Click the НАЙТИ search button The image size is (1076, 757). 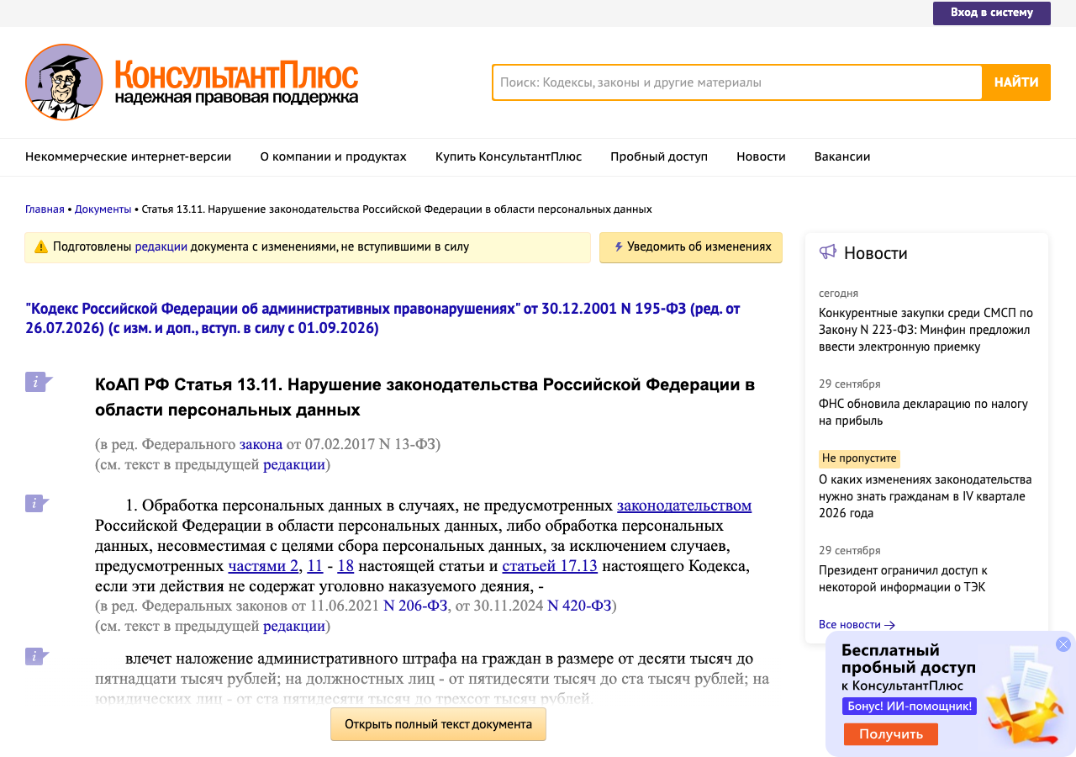coord(1016,82)
